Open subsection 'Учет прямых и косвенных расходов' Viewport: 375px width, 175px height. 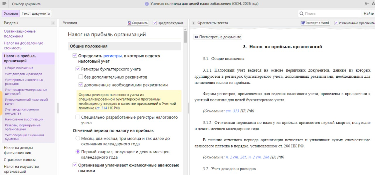pyautogui.click(x=24, y=82)
